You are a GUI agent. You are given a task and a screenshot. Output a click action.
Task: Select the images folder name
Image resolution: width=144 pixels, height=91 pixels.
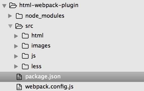pyautogui.click(x=41, y=46)
